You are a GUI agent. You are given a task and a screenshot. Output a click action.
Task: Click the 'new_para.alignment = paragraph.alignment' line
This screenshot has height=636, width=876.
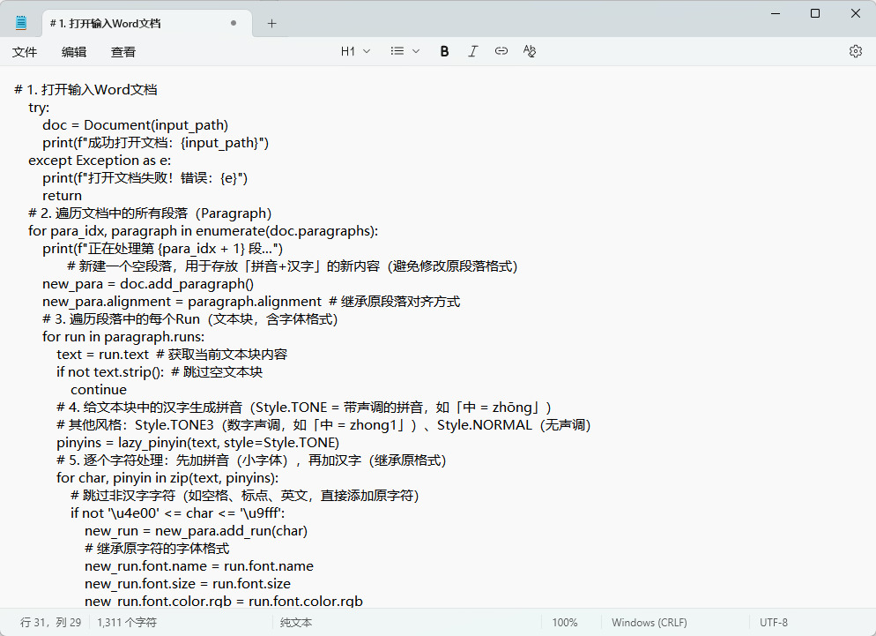click(x=251, y=302)
